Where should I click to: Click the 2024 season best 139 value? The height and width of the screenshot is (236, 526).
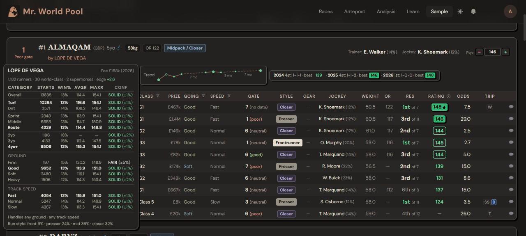tap(318, 76)
